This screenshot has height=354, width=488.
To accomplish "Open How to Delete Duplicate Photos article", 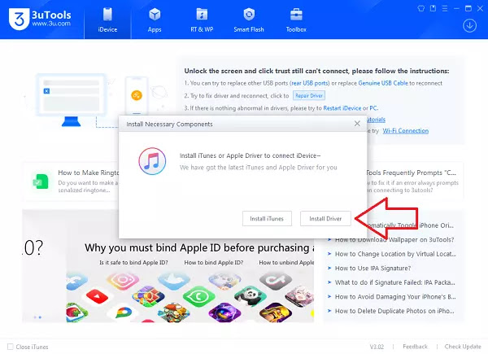I will point(394,311).
